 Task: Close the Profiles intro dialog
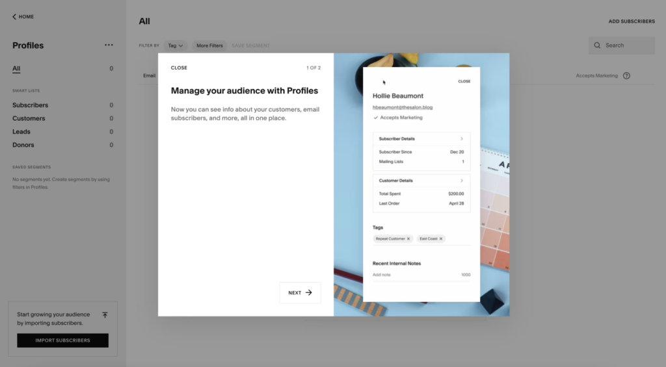click(x=179, y=68)
